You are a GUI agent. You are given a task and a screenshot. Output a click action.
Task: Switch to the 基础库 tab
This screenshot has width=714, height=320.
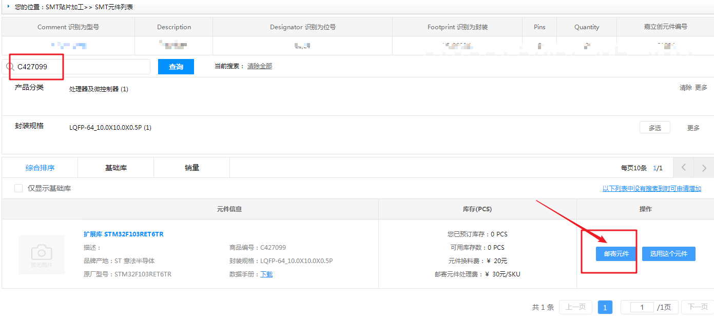pos(115,168)
